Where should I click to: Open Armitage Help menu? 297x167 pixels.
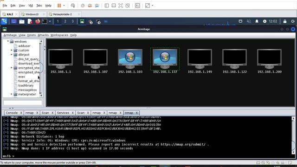pos(73,35)
